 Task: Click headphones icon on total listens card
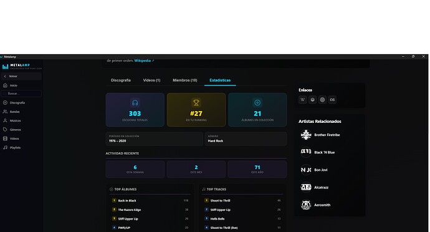(x=135, y=103)
